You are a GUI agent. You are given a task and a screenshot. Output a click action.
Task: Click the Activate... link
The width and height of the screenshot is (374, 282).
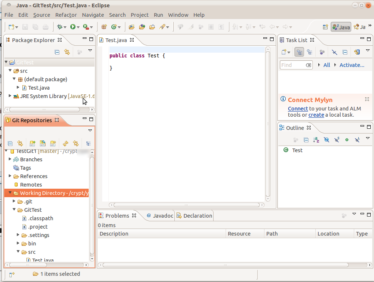(352, 65)
